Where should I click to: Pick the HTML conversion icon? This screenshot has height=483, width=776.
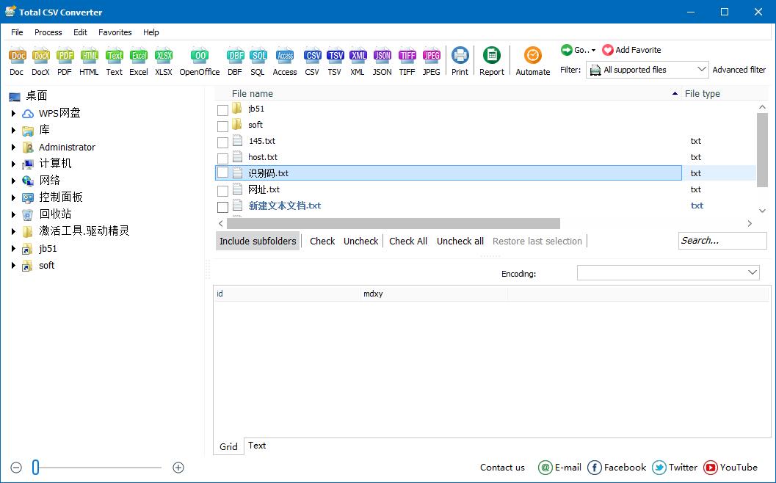coord(89,56)
